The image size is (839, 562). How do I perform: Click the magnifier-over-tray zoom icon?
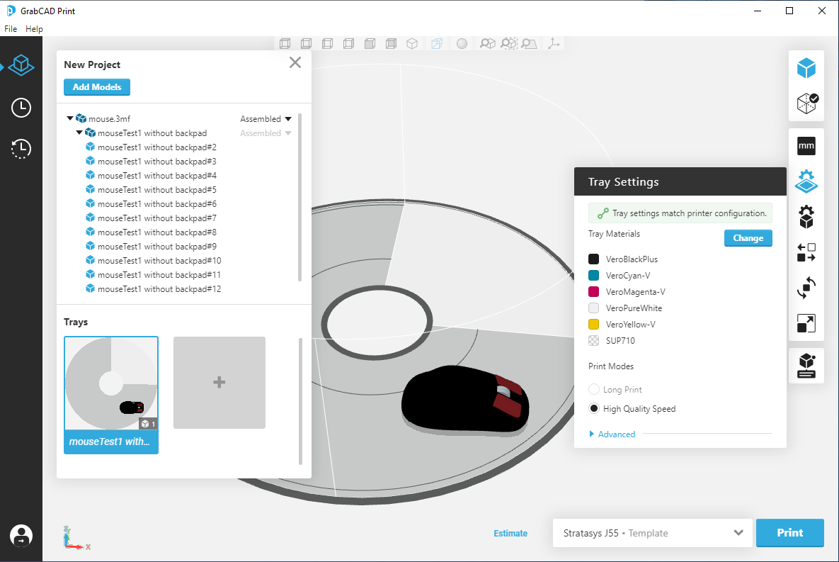point(529,43)
